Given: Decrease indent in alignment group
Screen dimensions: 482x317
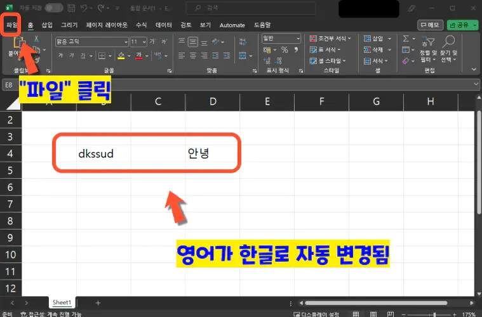Looking at the screenshot, I should (x=215, y=55).
